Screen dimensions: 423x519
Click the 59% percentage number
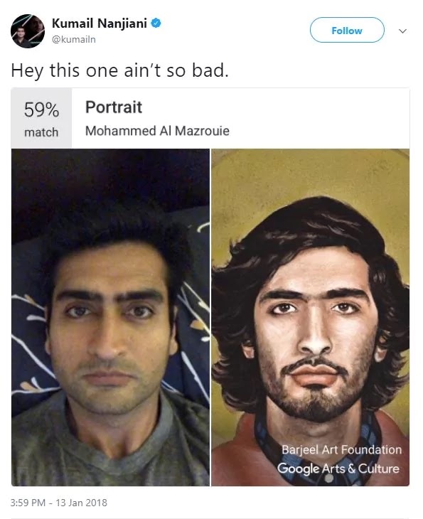[41, 109]
